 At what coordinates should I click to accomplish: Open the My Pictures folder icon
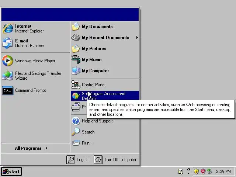click(76, 49)
